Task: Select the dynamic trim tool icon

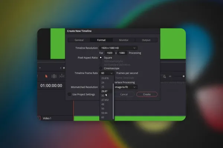Action: click(x=62, y=76)
